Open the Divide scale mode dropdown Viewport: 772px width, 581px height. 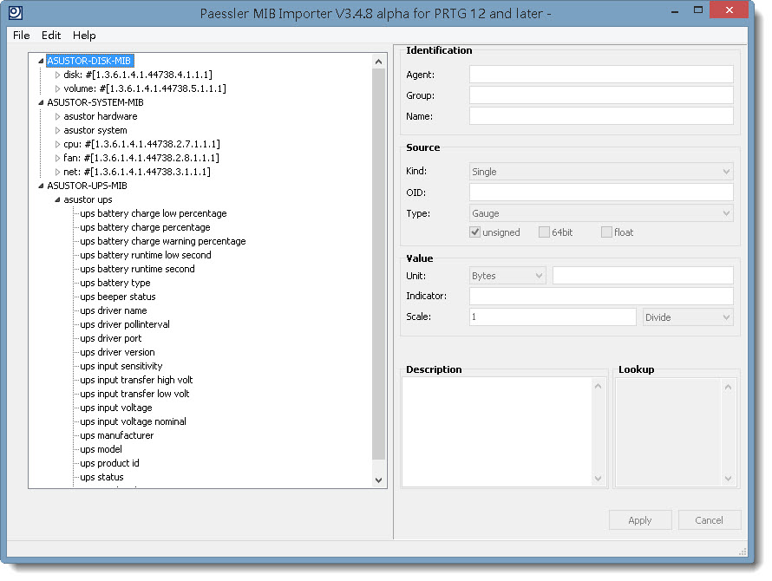688,317
